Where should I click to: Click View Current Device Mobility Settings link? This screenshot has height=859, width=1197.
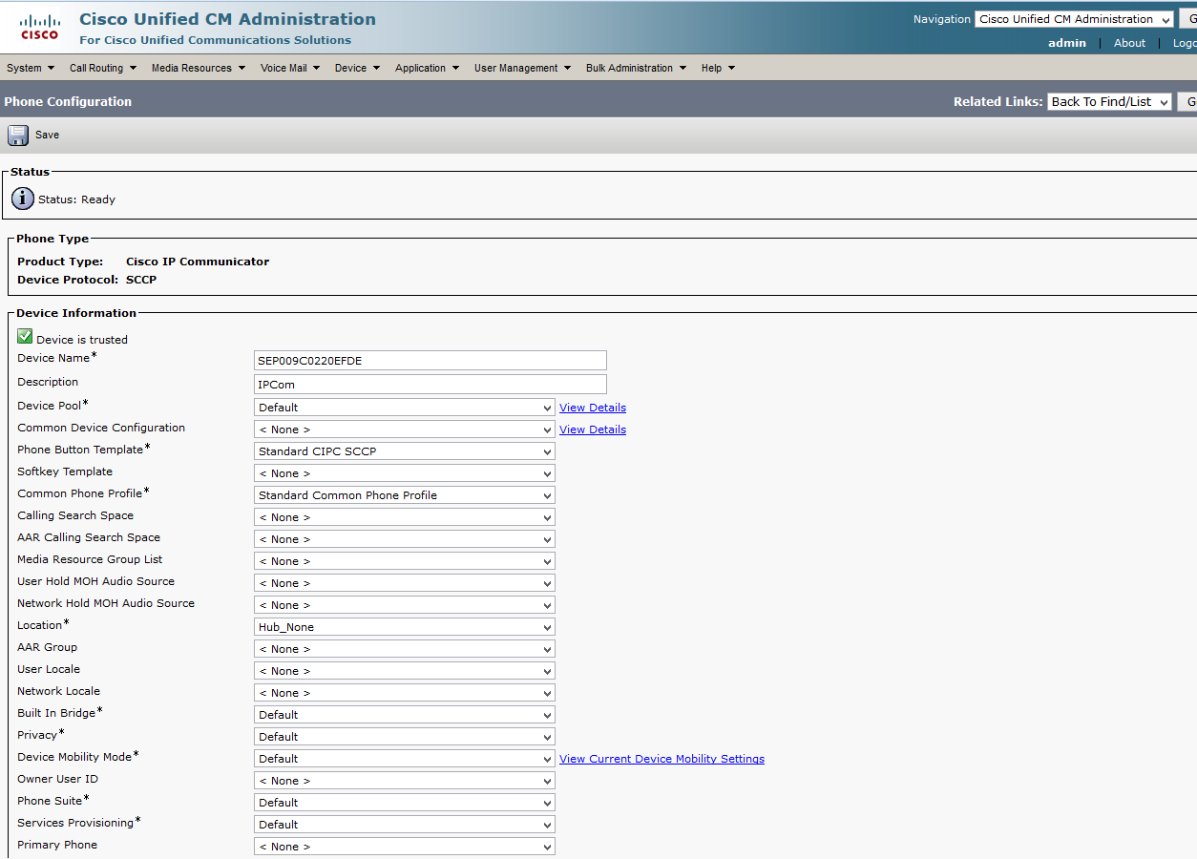pyautogui.click(x=662, y=759)
